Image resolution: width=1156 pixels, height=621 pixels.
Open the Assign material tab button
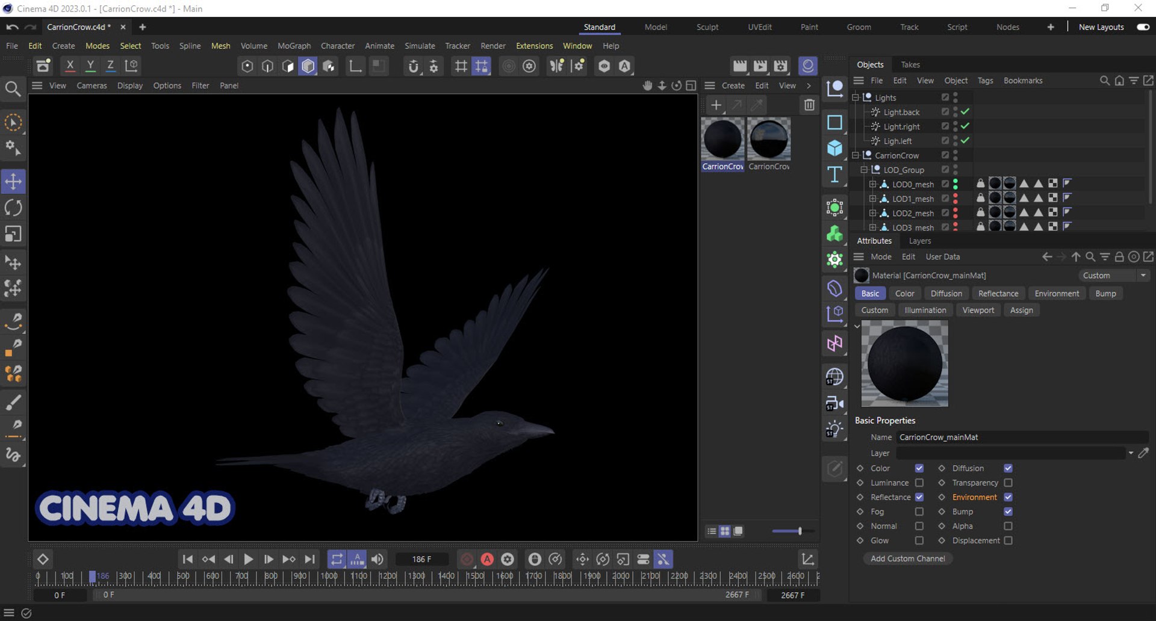tap(1021, 310)
